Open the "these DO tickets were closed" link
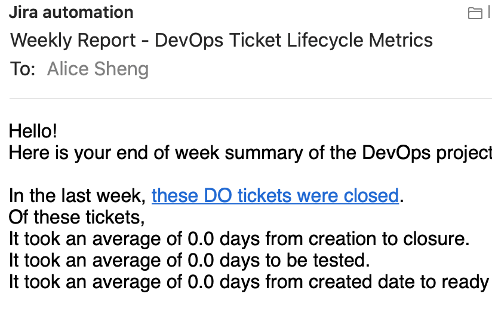492x312 pixels. [x=275, y=195]
